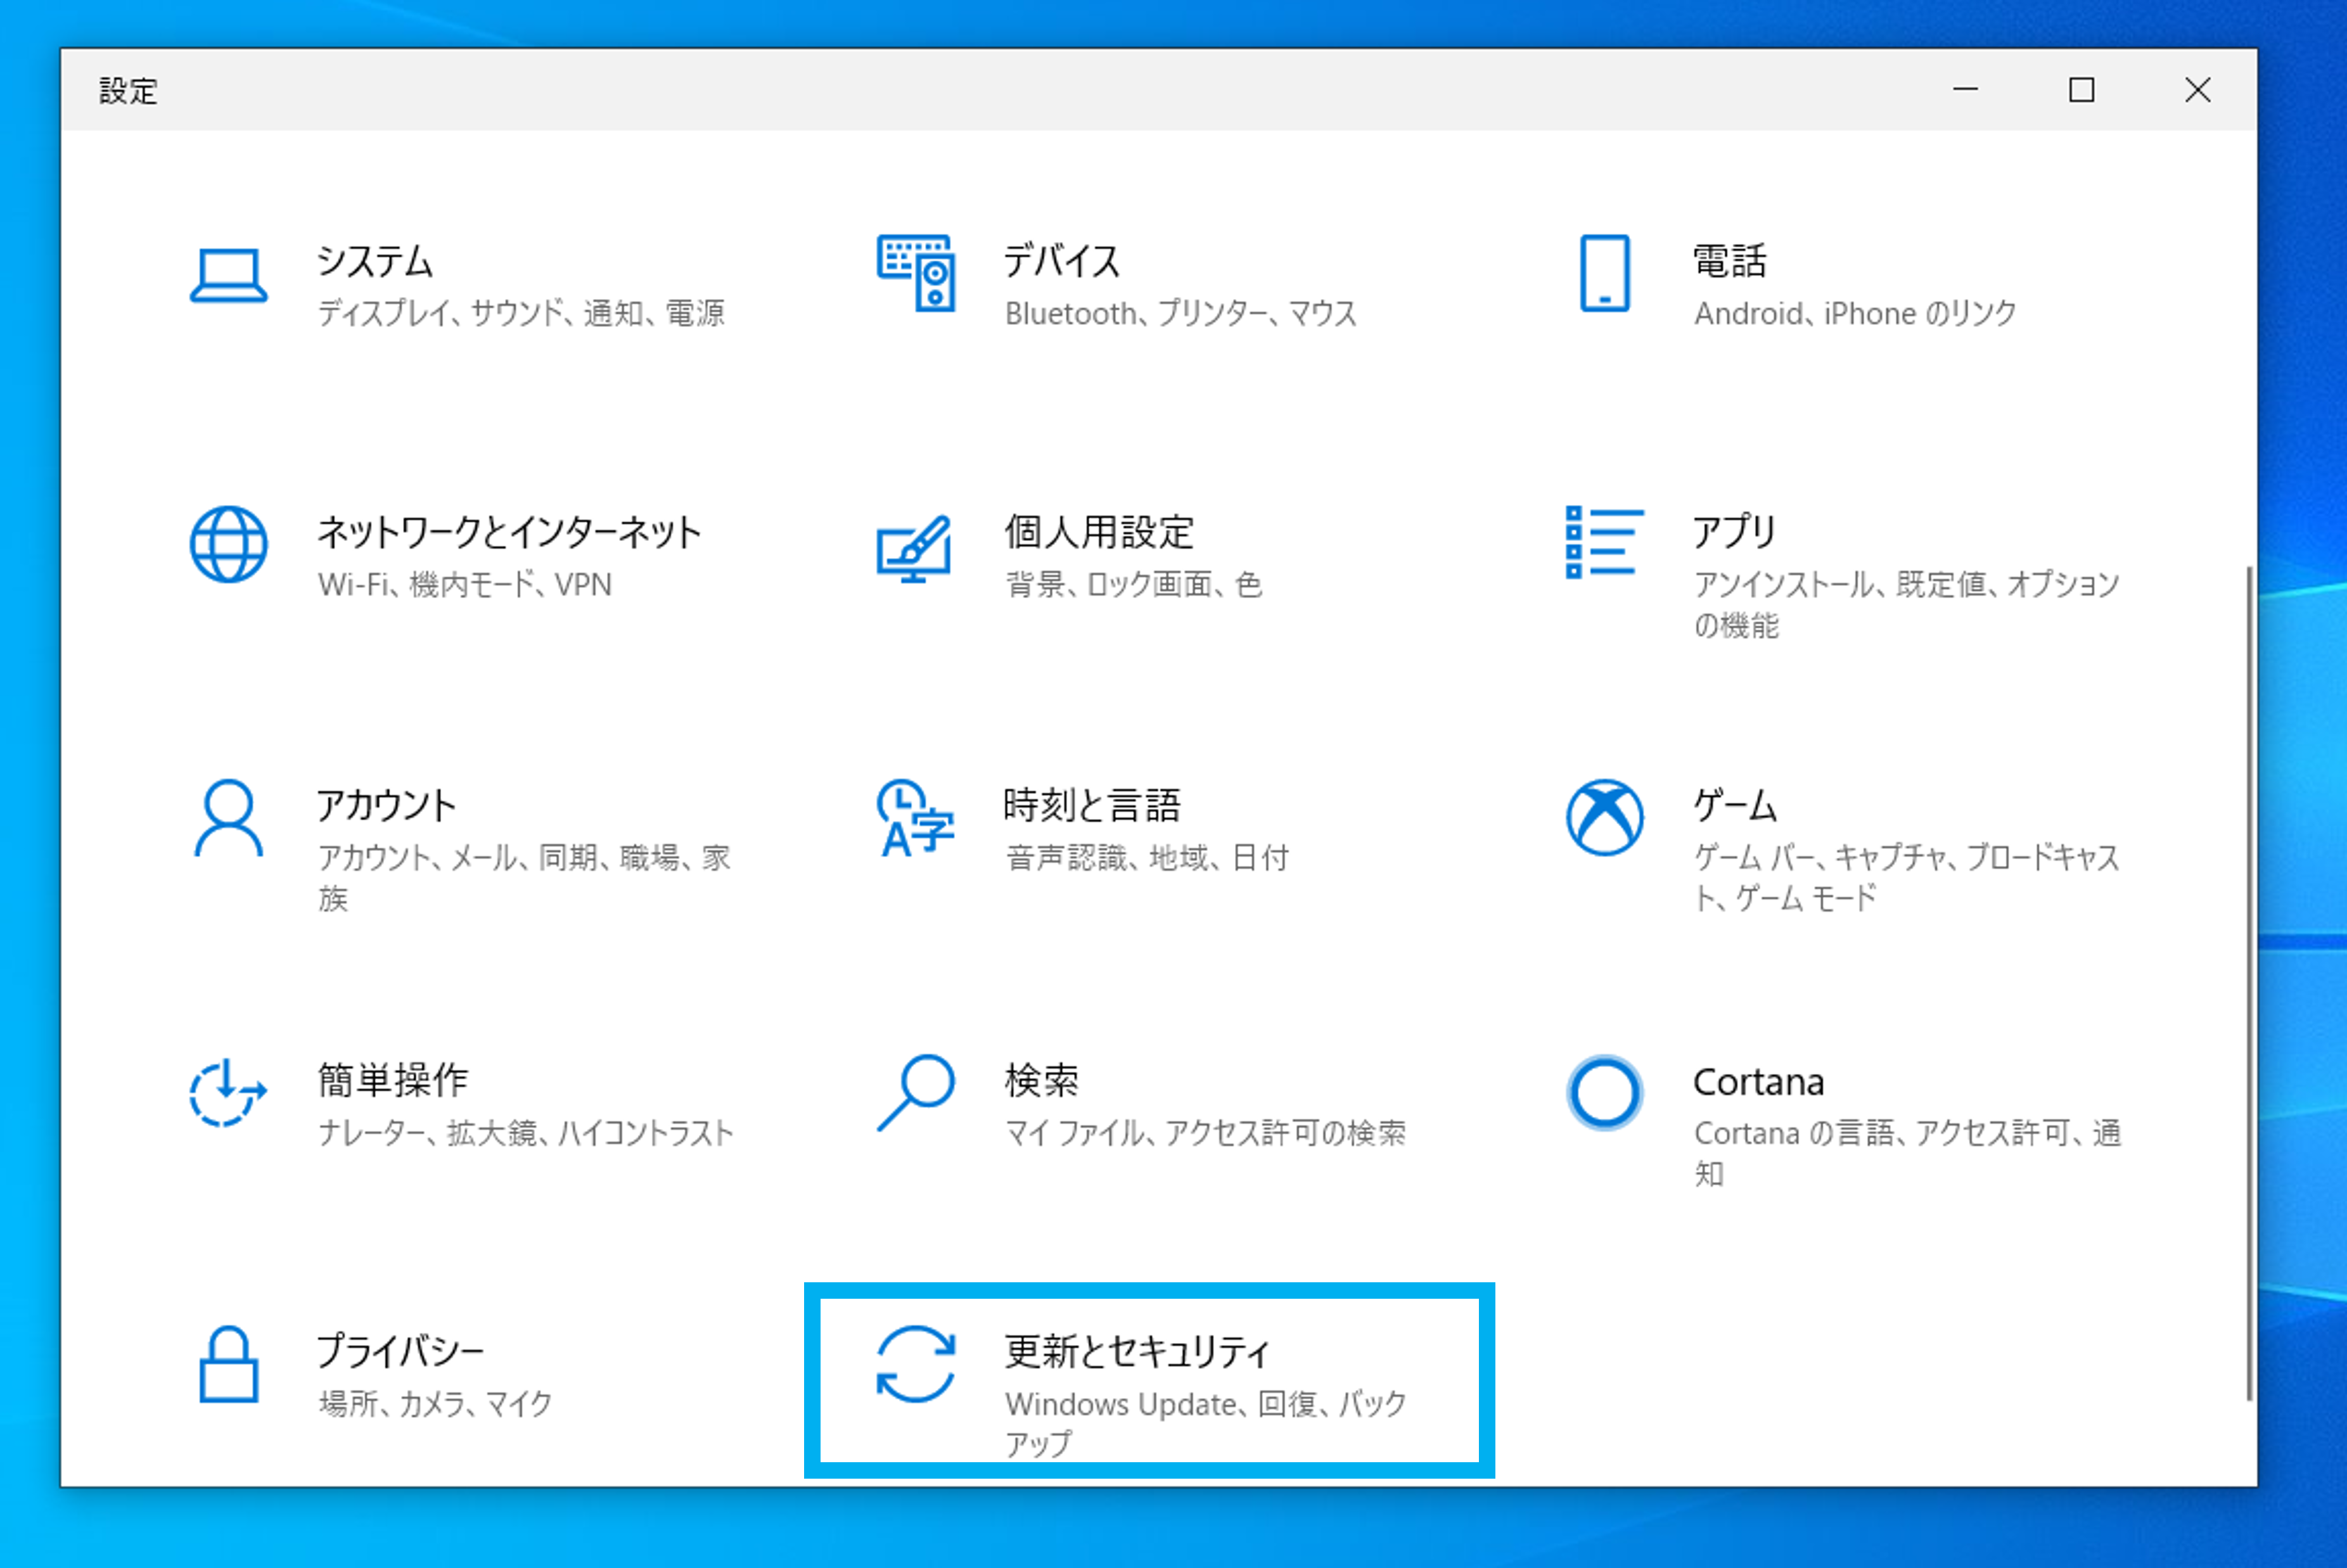Image resolution: width=2347 pixels, height=1568 pixels.
Task: Select 時刻と言語 heading
Action: point(1092,806)
